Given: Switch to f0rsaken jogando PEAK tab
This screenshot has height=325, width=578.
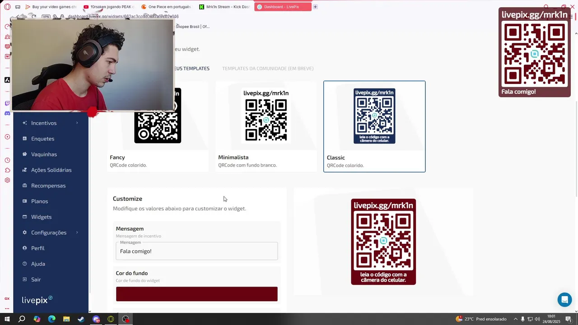Looking at the screenshot, I should [108, 7].
